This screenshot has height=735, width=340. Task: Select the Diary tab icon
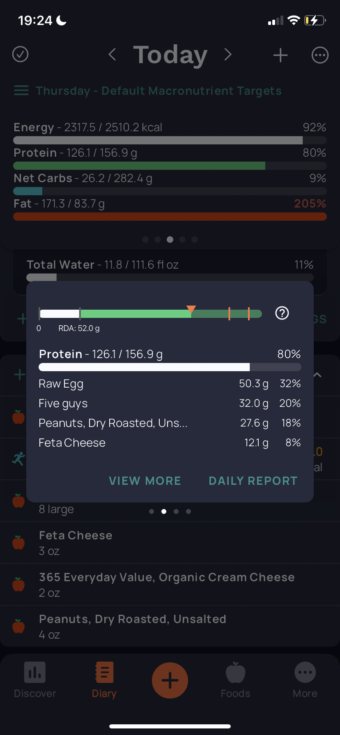[x=104, y=673]
